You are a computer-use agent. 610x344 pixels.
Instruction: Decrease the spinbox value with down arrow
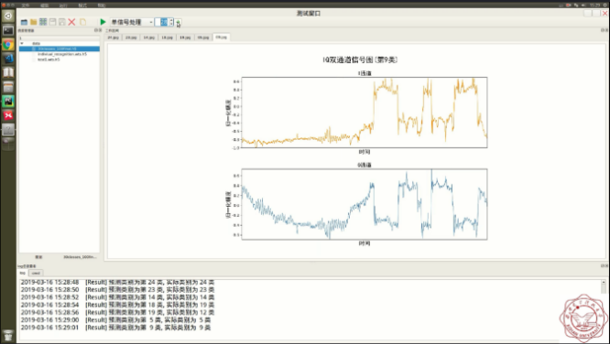171,24
